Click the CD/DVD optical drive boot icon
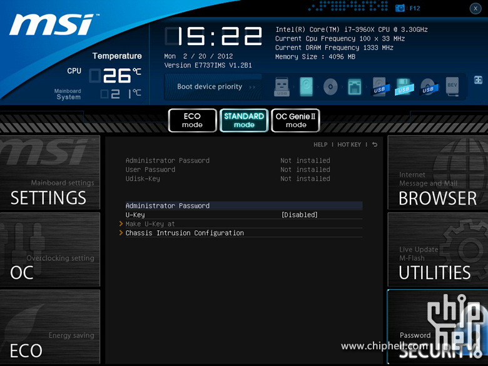Screen dimensions: 488x366 point(330,87)
